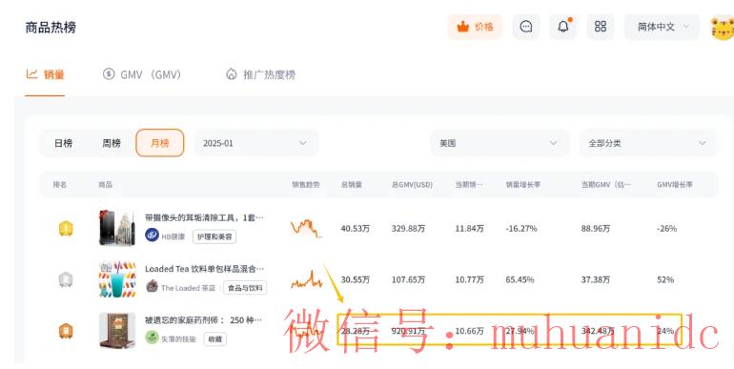Click growth rate -16.27%
Screen dimensions: 734x369
(x=521, y=229)
